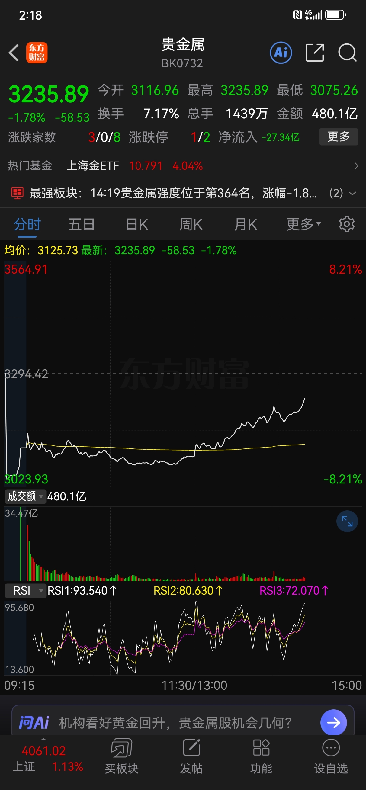This screenshot has width=366, height=790.
Task: Expand the 更多 chart period dropdown
Action: [304, 224]
